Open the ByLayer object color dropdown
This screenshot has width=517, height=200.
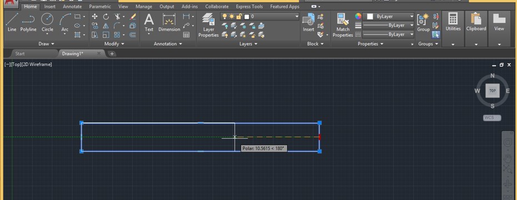click(411, 16)
